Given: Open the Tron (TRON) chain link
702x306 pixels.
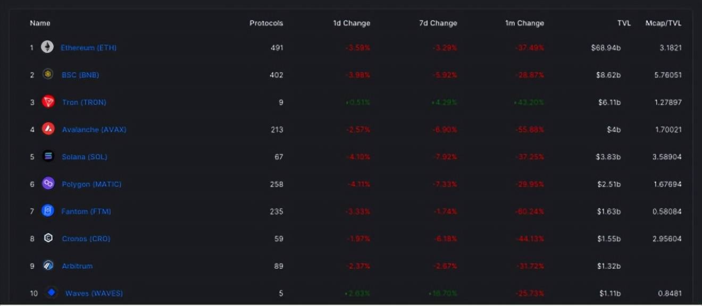Looking at the screenshot, I should click(84, 102).
